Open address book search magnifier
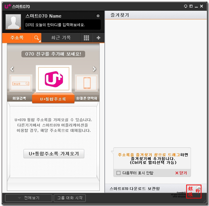The height and width of the screenshot is (206, 209). [37, 38]
